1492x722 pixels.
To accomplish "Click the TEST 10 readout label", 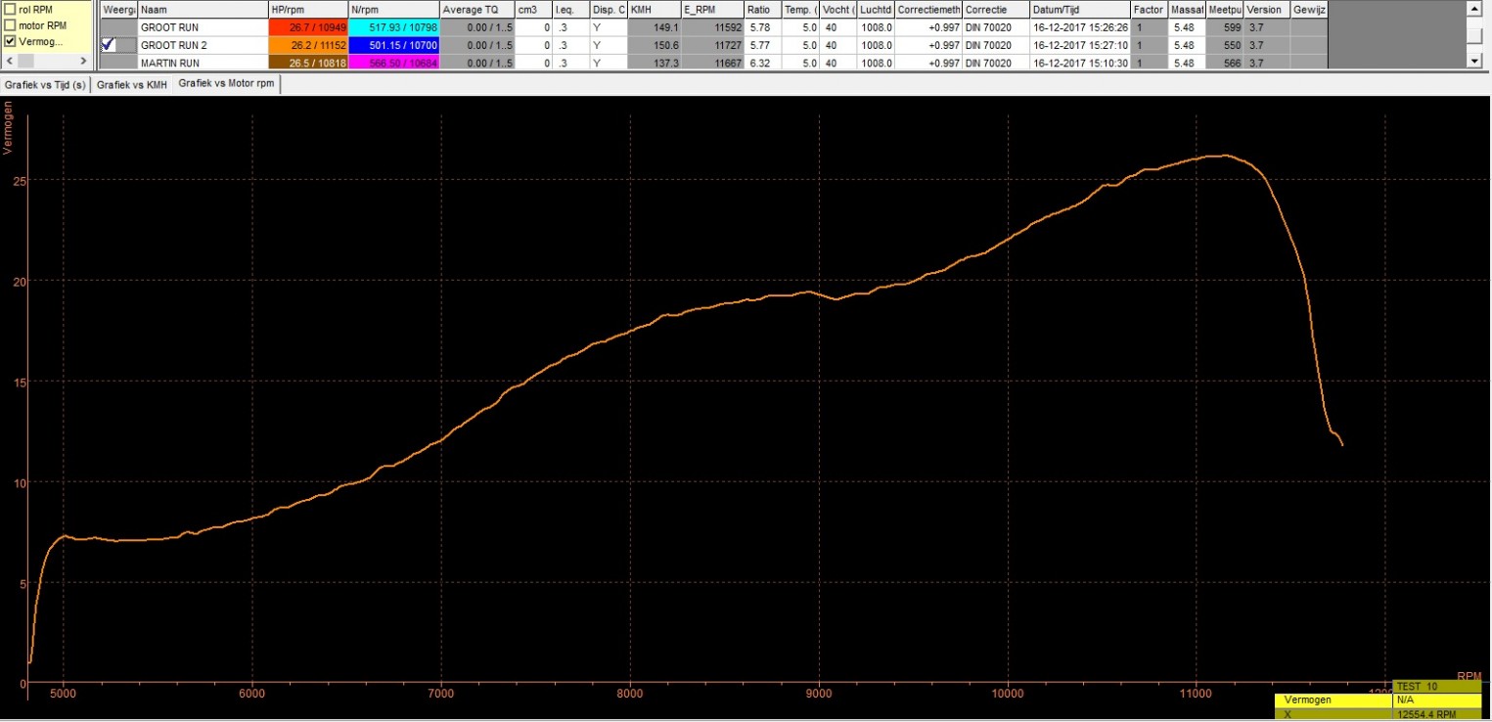I will coord(1436,687).
